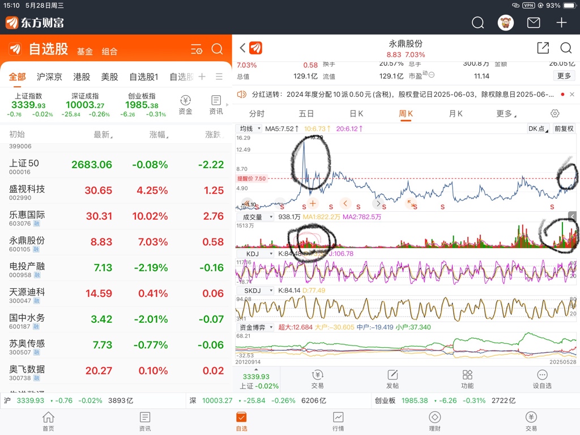The image size is (580, 435).
Task: Open 创业板指 index quote
Action: pos(143,105)
